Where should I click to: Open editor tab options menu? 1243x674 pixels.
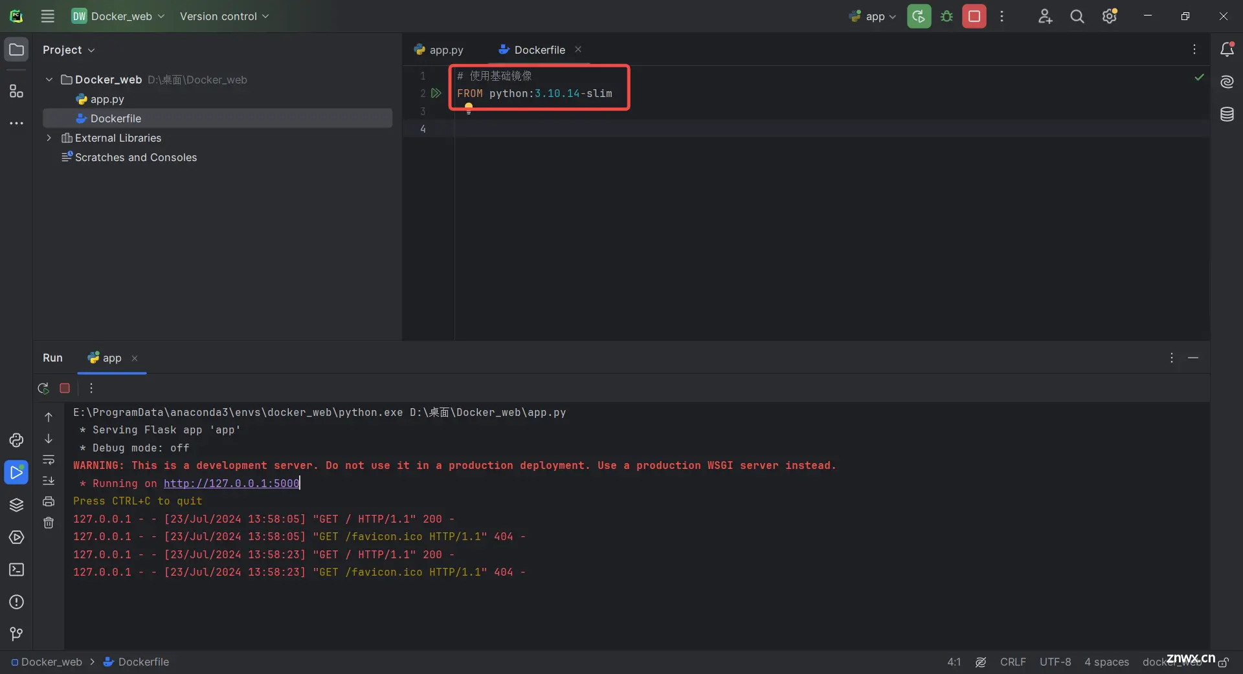(1194, 50)
